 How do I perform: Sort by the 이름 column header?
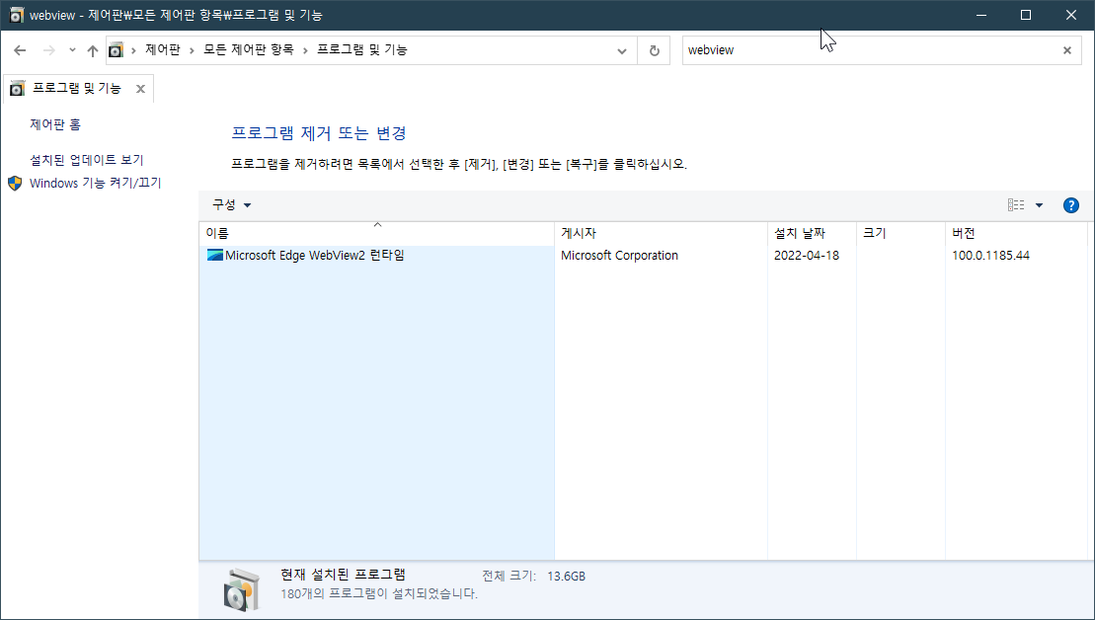376,233
